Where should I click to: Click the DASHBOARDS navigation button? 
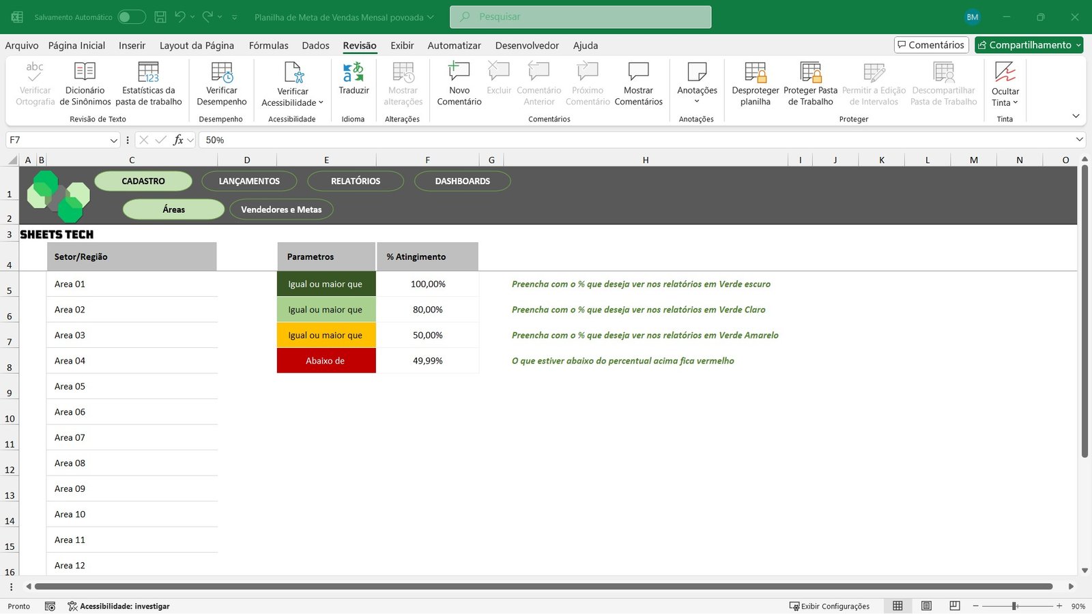tap(463, 181)
